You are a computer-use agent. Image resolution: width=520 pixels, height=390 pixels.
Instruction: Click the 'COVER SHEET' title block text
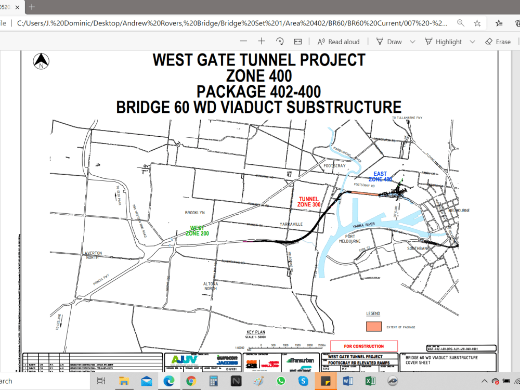(x=418, y=363)
